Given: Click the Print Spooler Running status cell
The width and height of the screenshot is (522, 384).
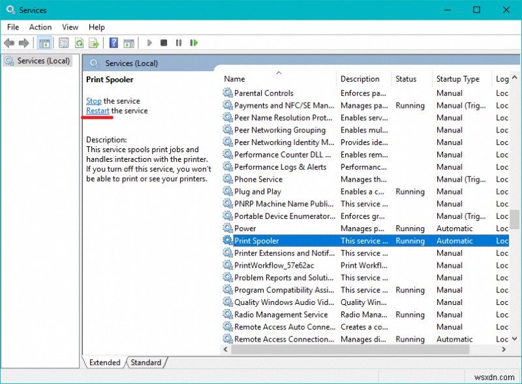Looking at the screenshot, I should 410,241.
